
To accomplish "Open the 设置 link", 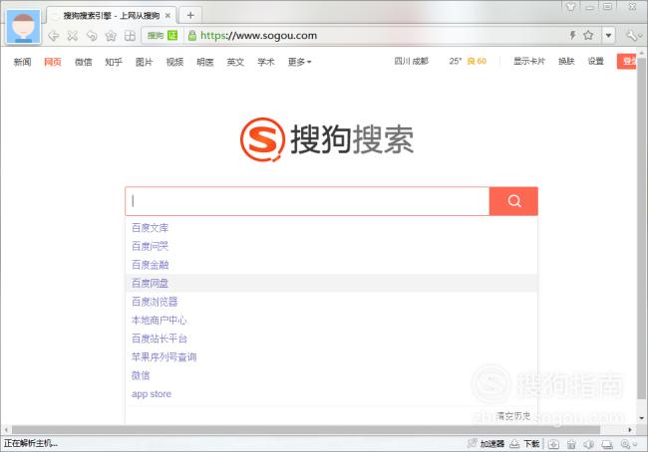I will 596,61.
